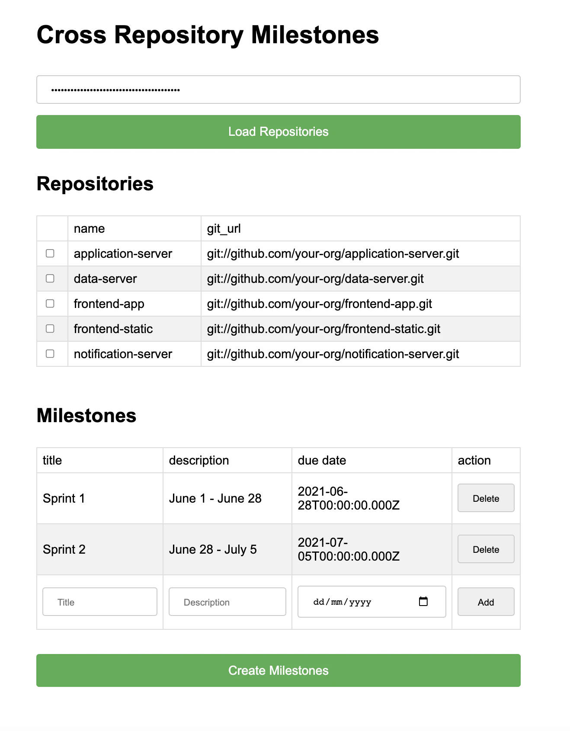Click the due date column header

[372, 460]
